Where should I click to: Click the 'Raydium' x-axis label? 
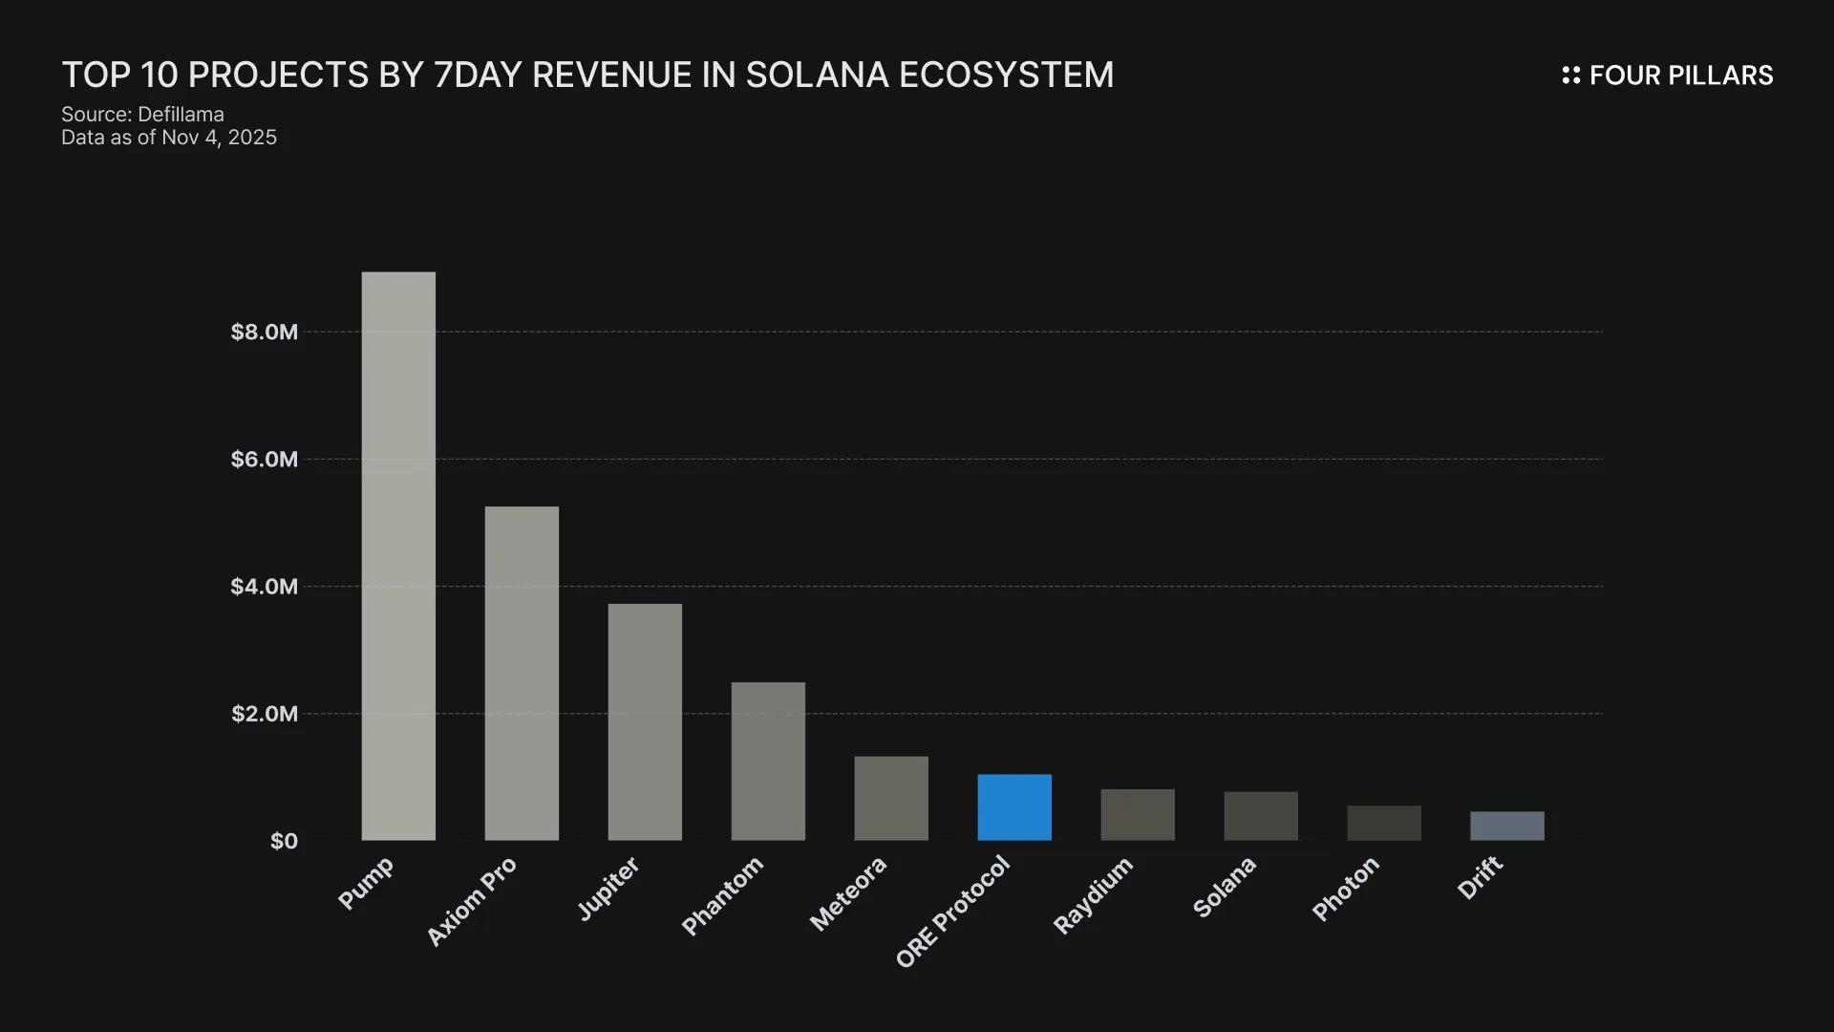(1093, 895)
